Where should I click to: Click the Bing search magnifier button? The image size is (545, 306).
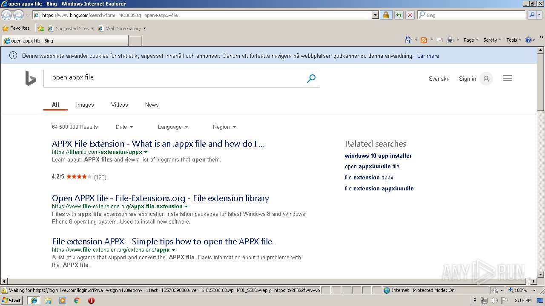click(x=311, y=79)
